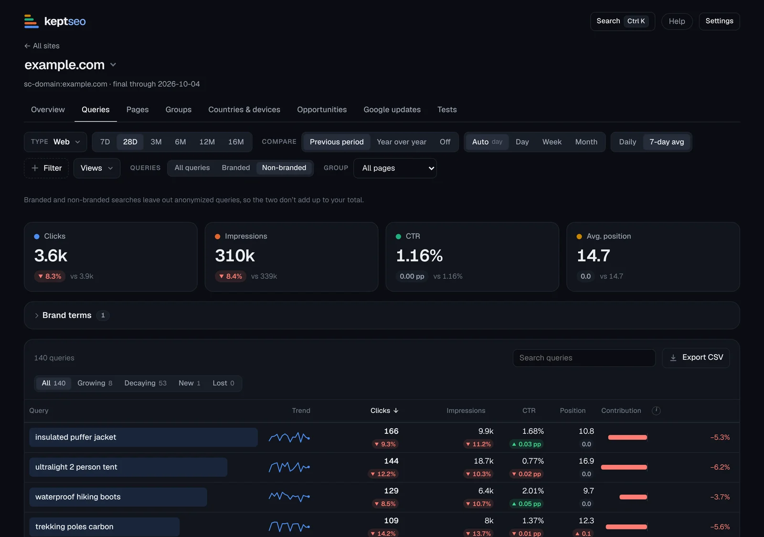Open the All pages group selector
This screenshot has width=764, height=537.
(395, 168)
